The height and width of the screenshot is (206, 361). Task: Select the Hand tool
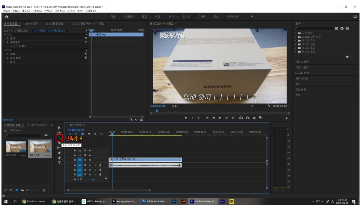(x=59, y=158)
